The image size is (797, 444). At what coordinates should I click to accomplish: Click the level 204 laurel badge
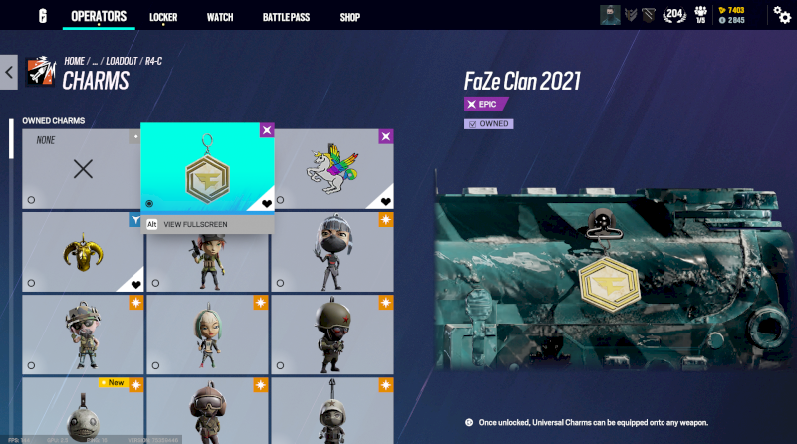coord(674,15)
